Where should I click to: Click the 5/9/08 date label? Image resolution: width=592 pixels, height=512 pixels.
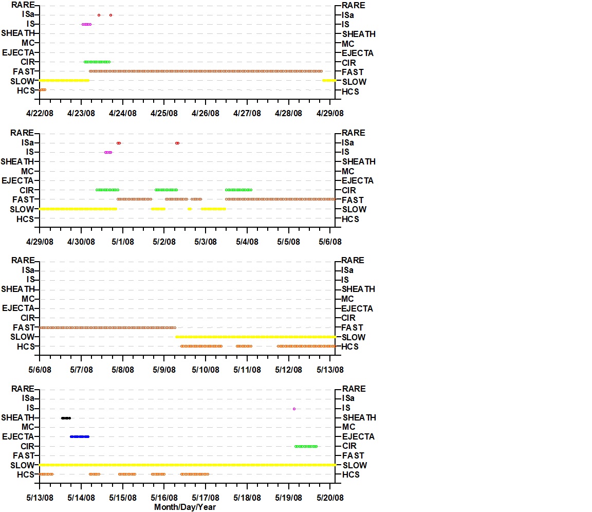[x=164, y=370]
